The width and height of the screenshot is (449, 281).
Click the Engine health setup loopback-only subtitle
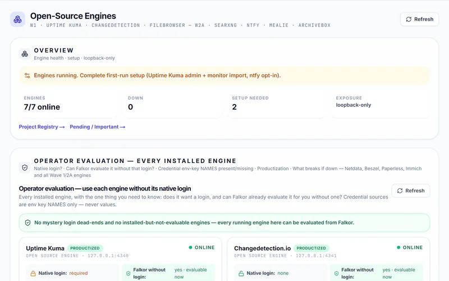click(x=75, y=58)
